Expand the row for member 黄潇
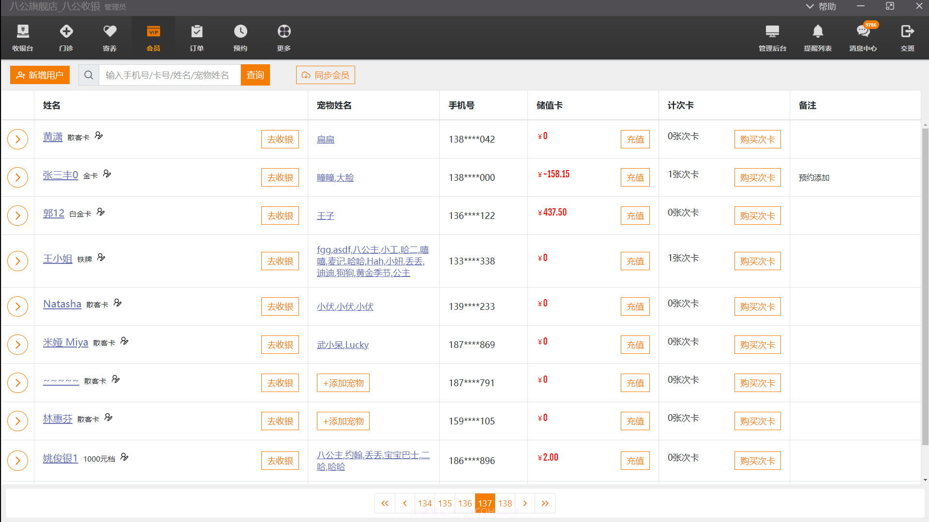Image resolution: width=929 pixels, height=522 pixels. 17,139
